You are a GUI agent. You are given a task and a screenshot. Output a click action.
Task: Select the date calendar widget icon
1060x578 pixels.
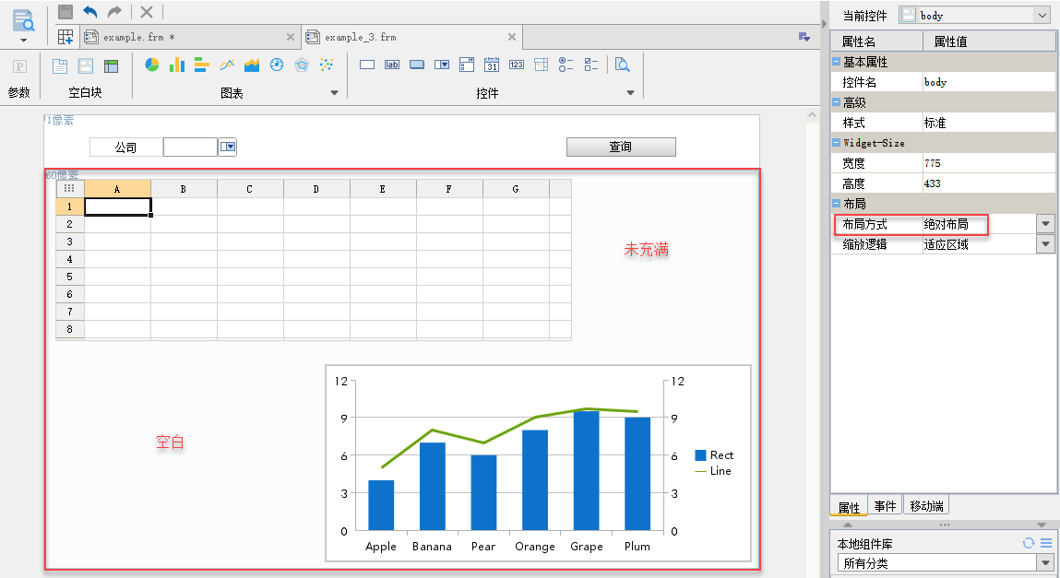(x=492, y=65)
